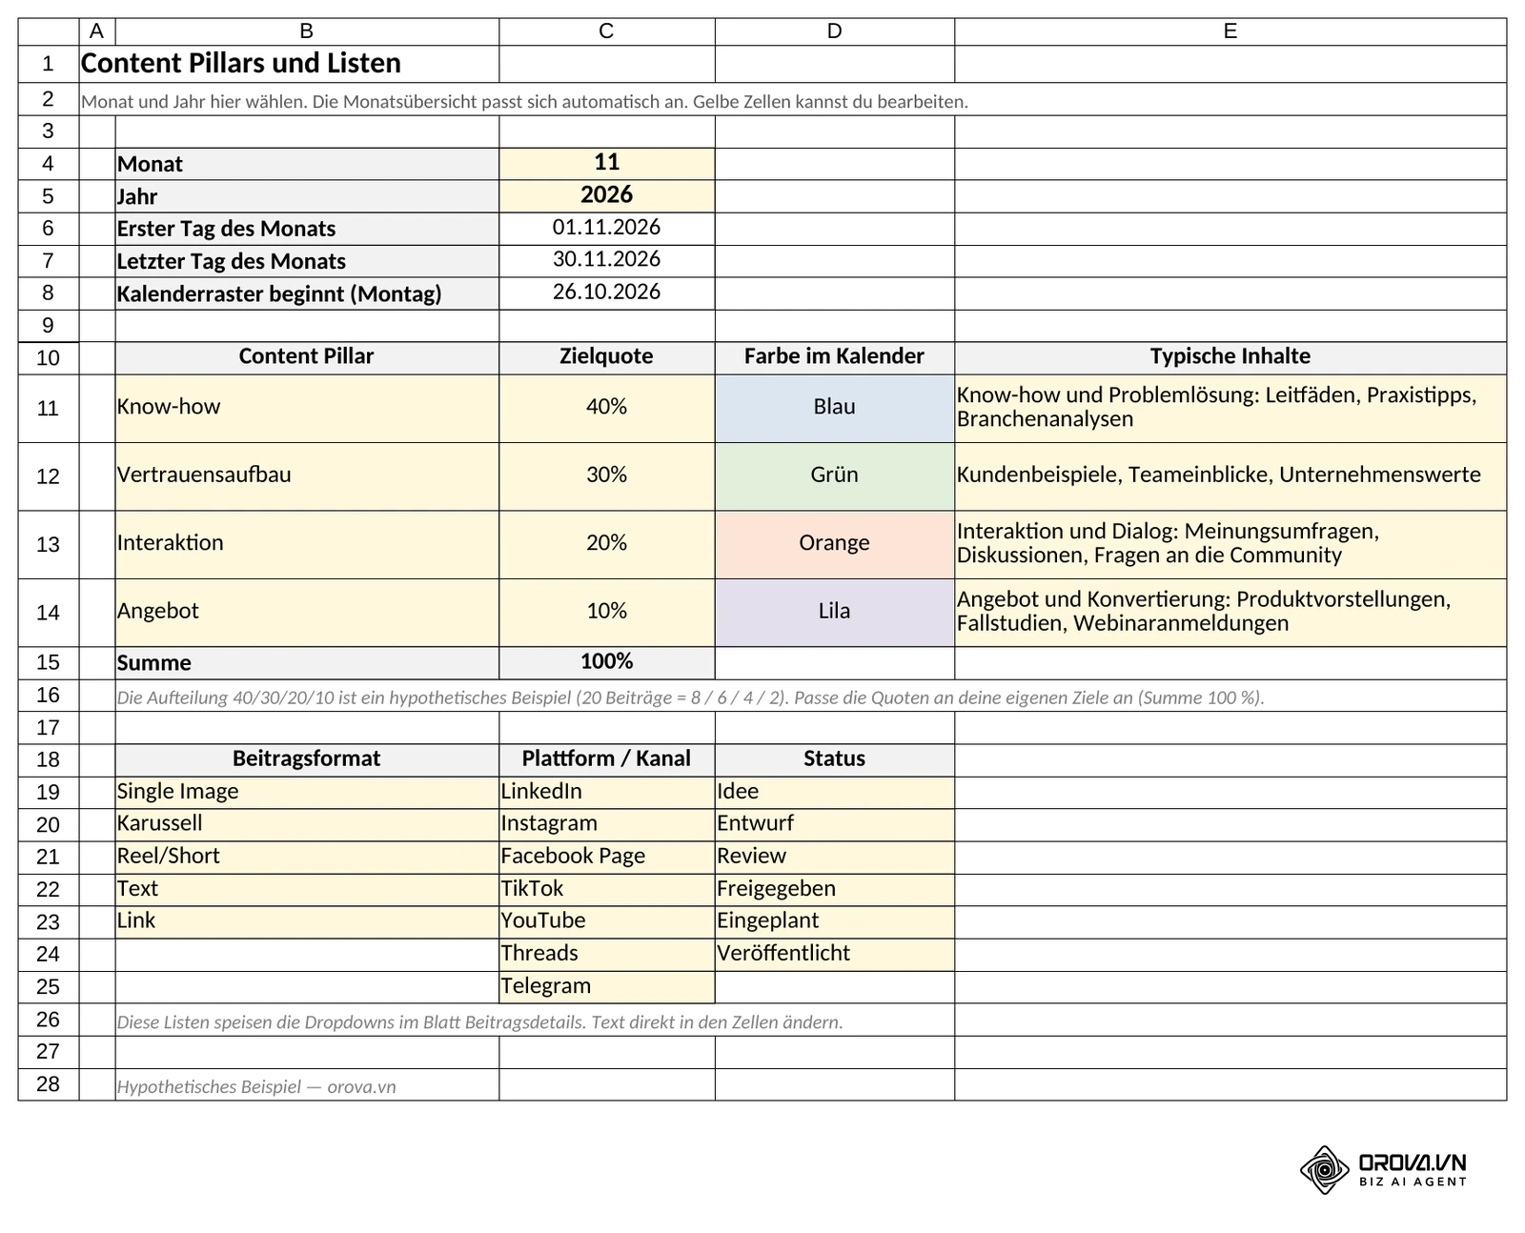Screen dimensions: 1525x1233
Task: Click the 'Plattform / Kanal' header cell
Action: tap(606, 760)
